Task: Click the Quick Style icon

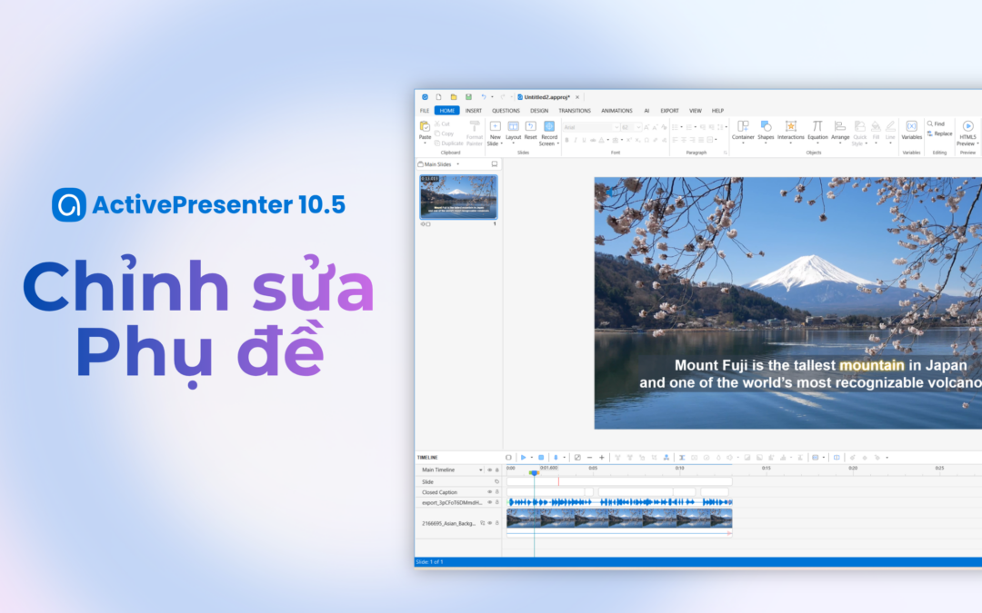Action: 860,127
